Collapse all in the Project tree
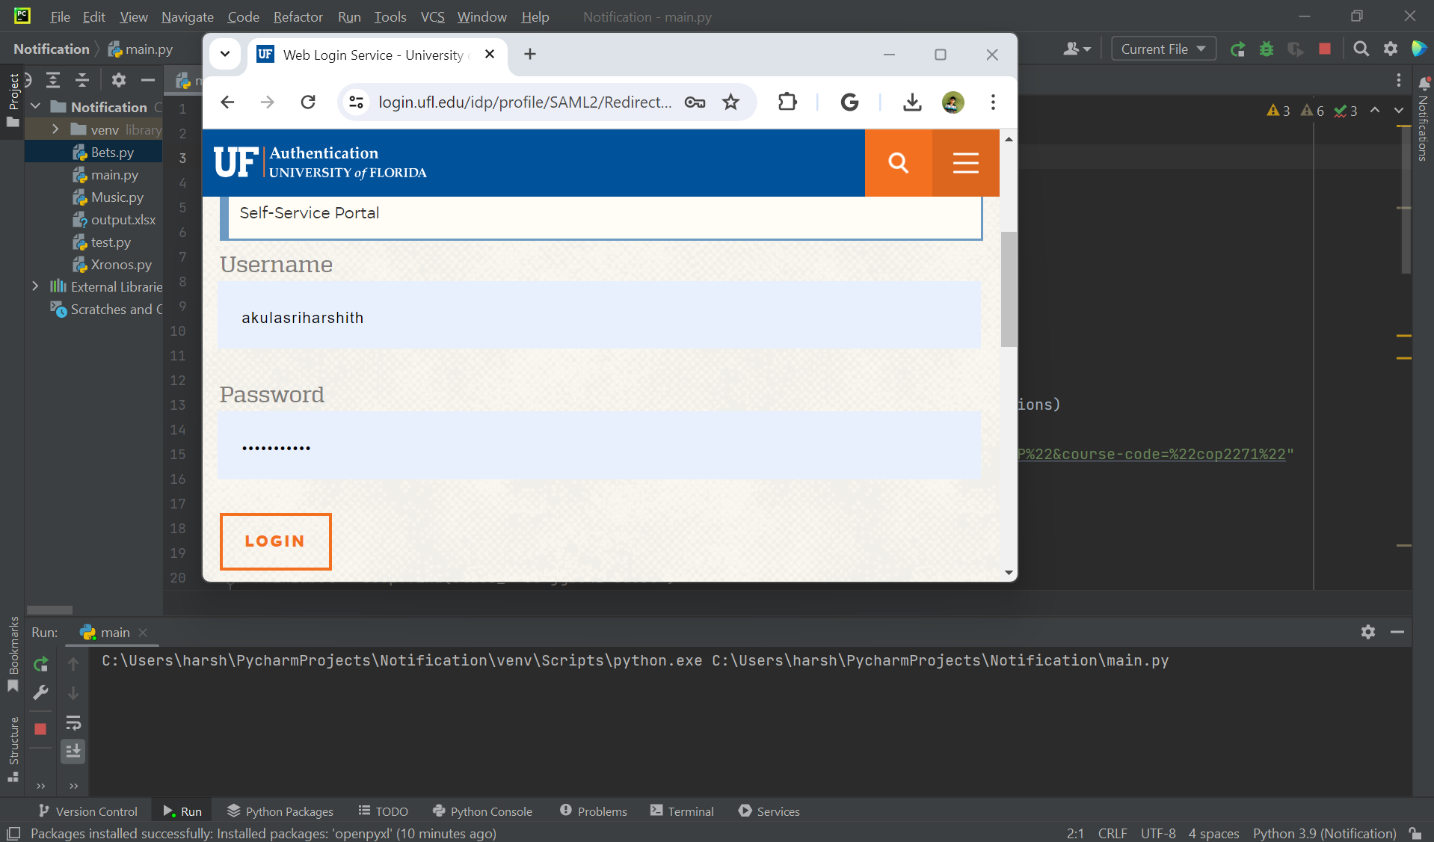 (82, 80)
